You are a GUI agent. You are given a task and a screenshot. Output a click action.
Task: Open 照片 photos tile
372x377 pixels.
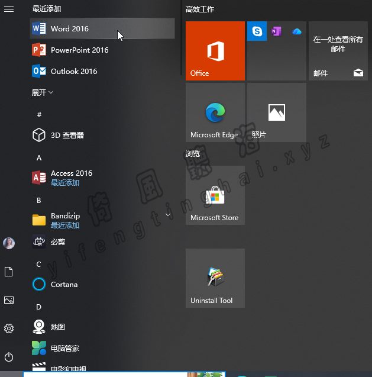277,112
